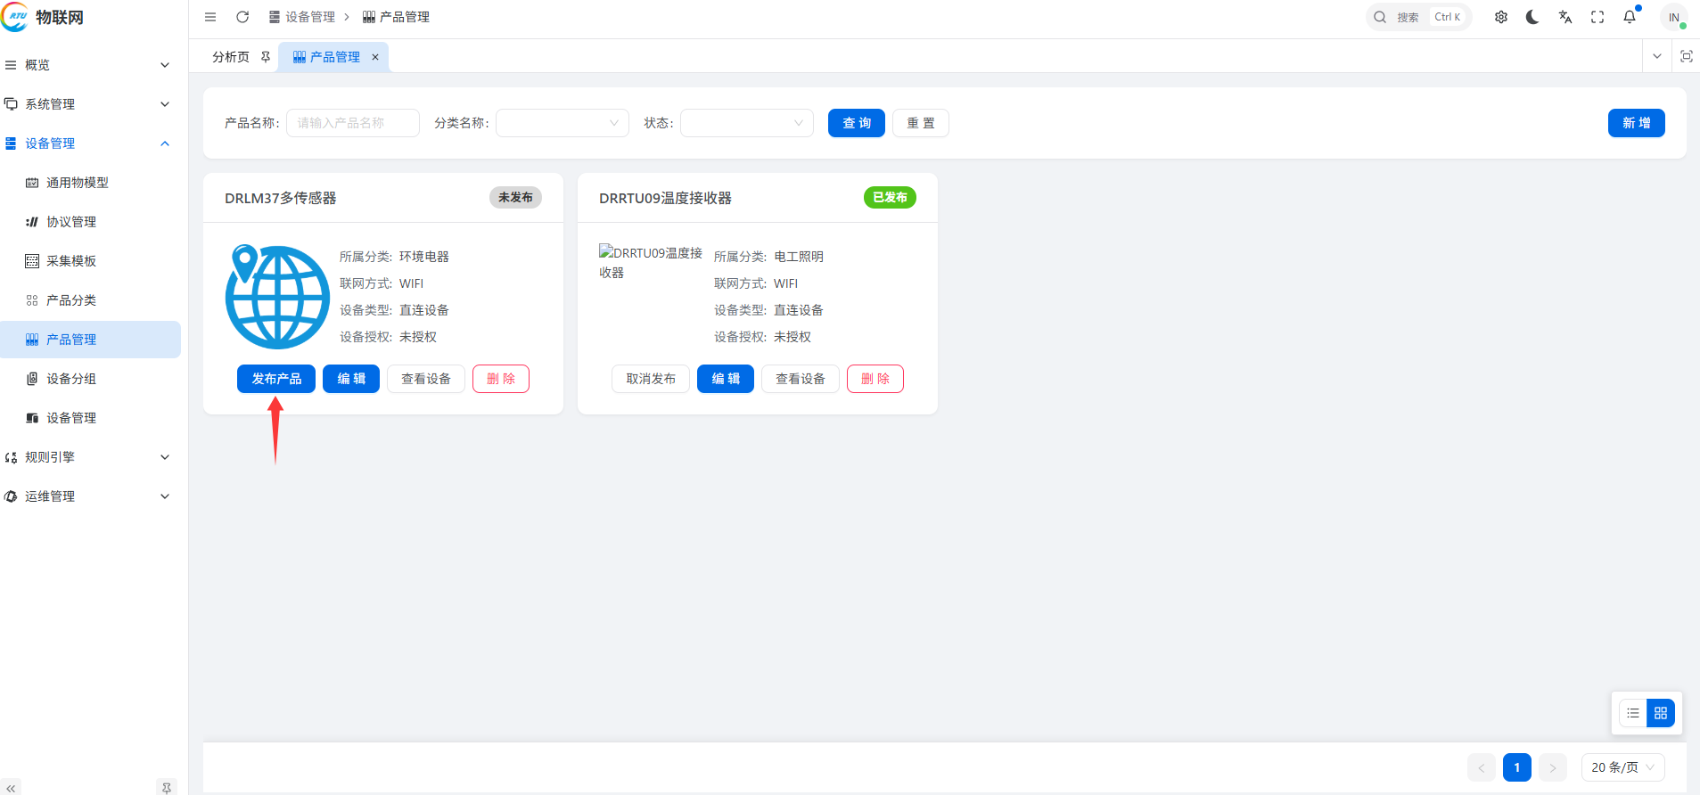Go to next page arrow
This screenshot has height=795, width=1700.
coord(1553,767)
